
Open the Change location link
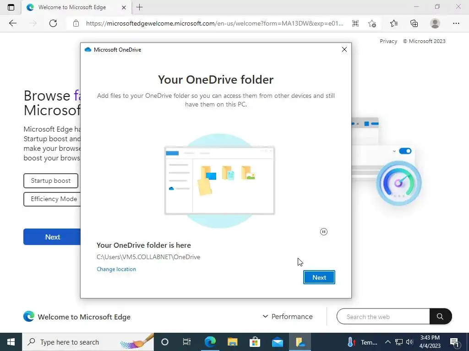pos(116,269)
